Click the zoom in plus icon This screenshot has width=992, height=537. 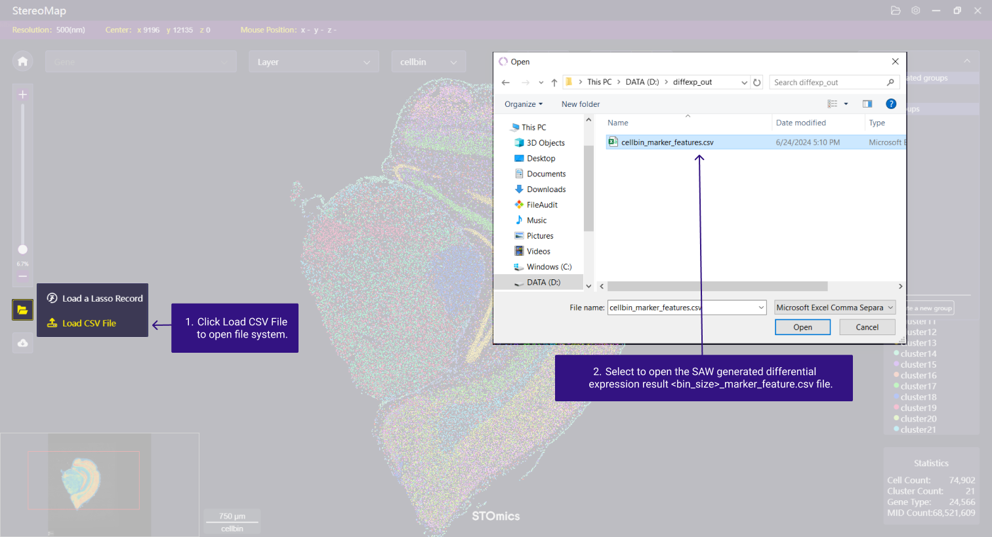(22, 95)
